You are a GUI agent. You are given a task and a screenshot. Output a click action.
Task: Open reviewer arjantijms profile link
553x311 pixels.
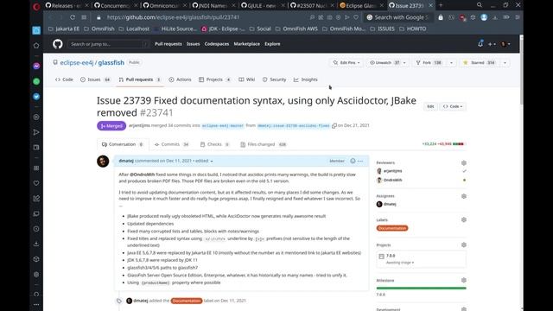pos(392,171)
